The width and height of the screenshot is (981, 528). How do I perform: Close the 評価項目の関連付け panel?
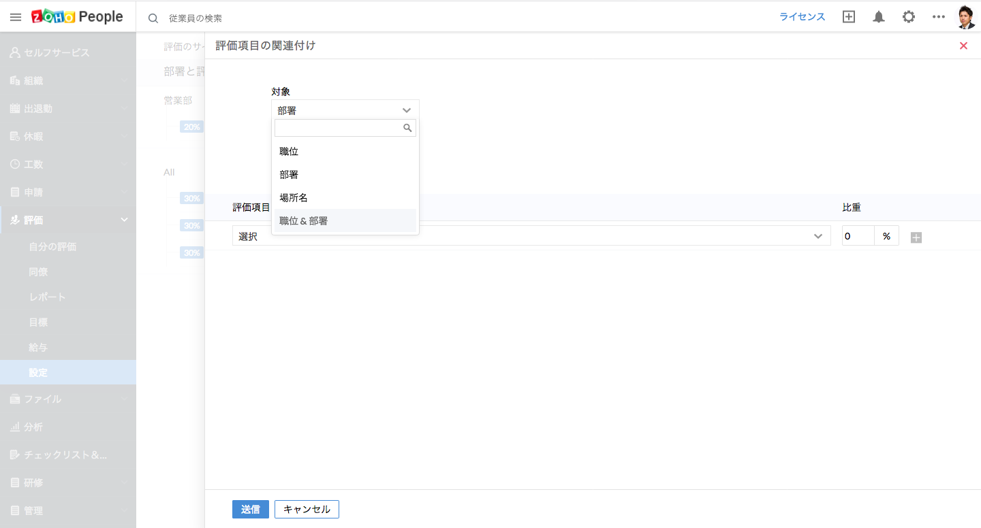[x=963, y=46]
